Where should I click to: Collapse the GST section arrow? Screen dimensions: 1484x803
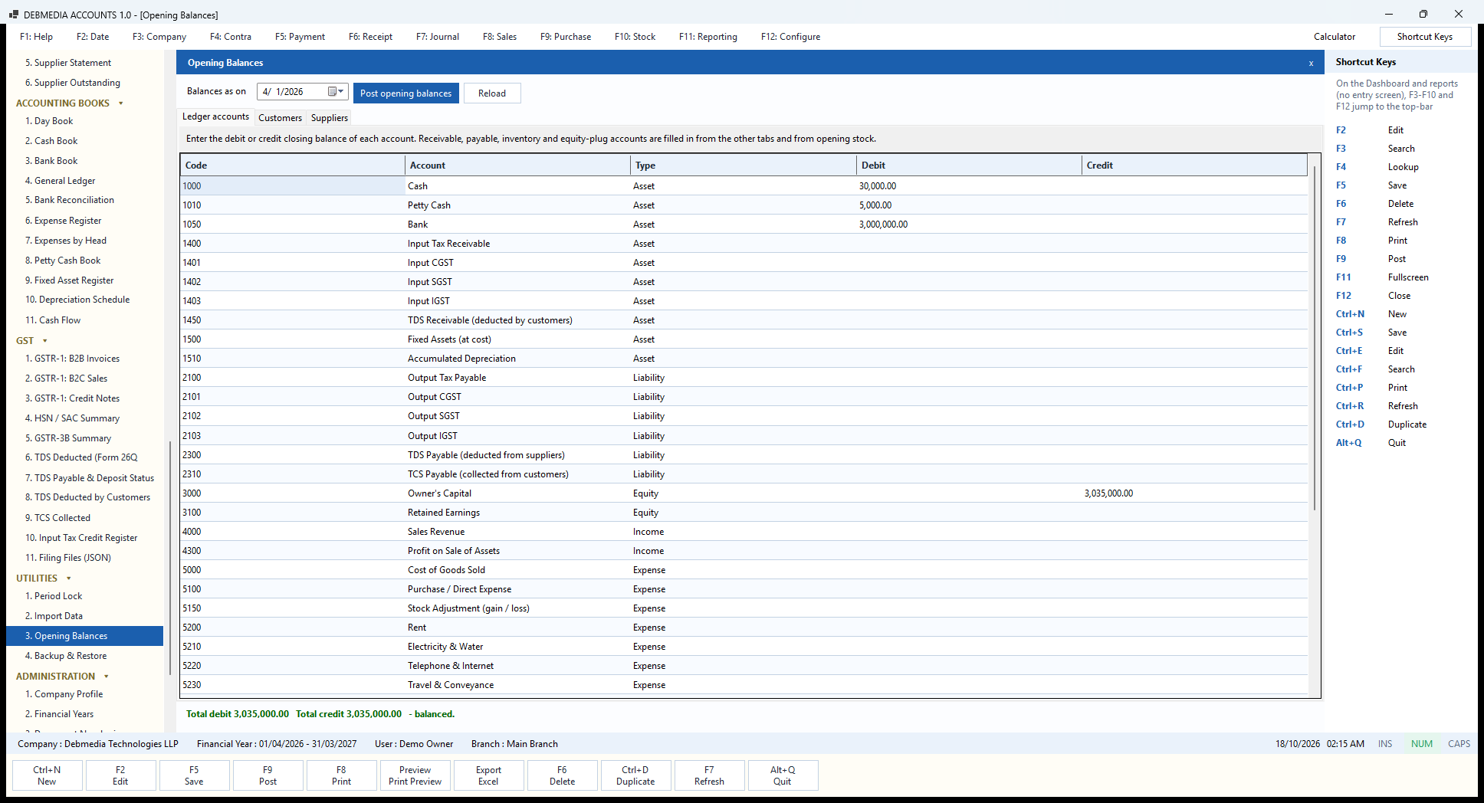[45, 341]
